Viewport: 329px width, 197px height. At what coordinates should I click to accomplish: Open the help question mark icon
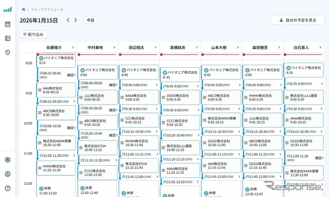pyautogui.click(x=8, y=188)
